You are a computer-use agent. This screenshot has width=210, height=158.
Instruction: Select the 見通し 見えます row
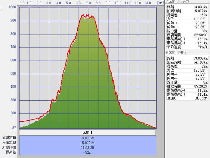click(187, 98)
